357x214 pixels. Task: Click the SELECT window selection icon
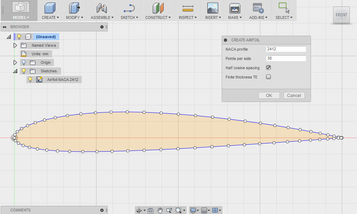pyautogui.click(x=284, y=8)
